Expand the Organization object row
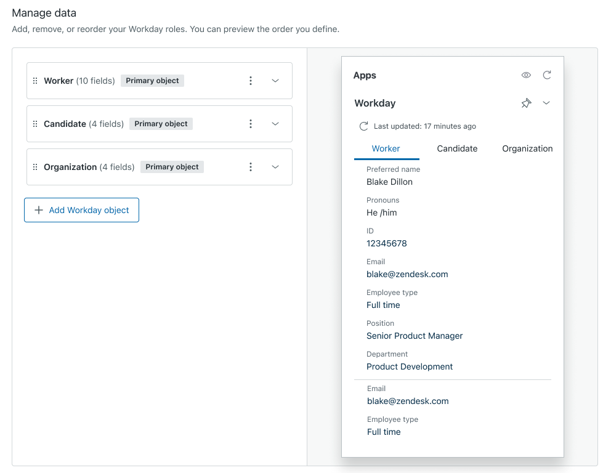This screenshot has width=603, height=473. (275, 167)
